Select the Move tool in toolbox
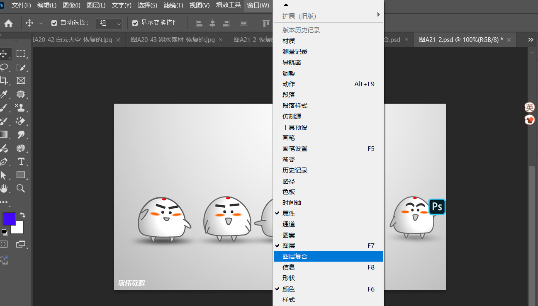 pyautogui.click(x=4, y=53)
